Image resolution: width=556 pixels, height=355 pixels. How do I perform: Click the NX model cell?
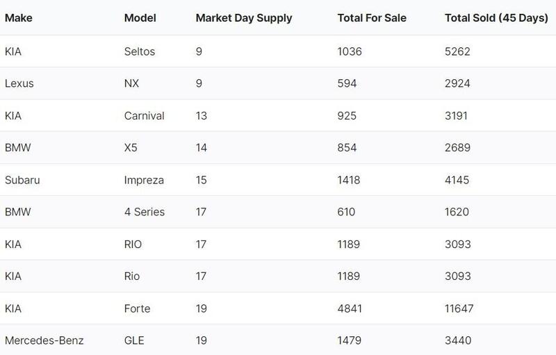pos(131,83)
